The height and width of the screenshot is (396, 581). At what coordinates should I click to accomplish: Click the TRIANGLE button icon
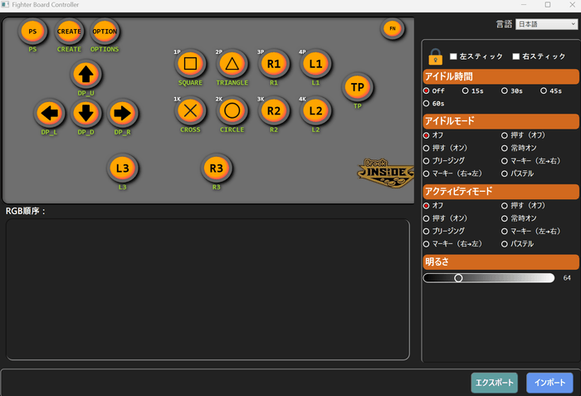point(232,64)
